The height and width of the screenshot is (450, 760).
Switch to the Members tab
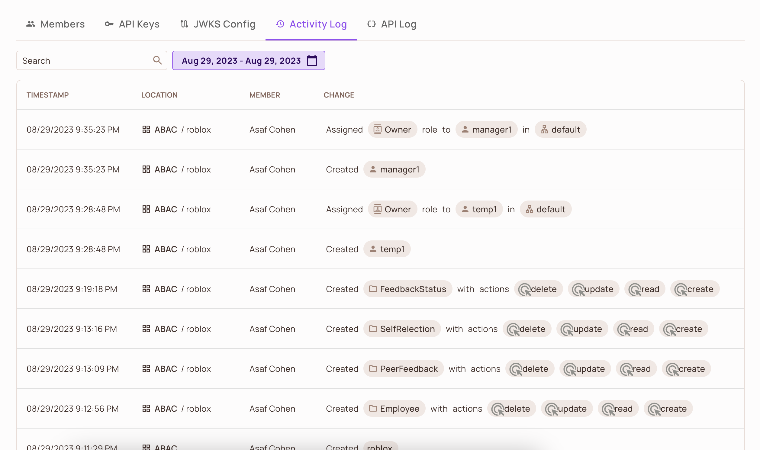(x=63, y=24)
